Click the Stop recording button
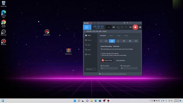 point(107,60)
